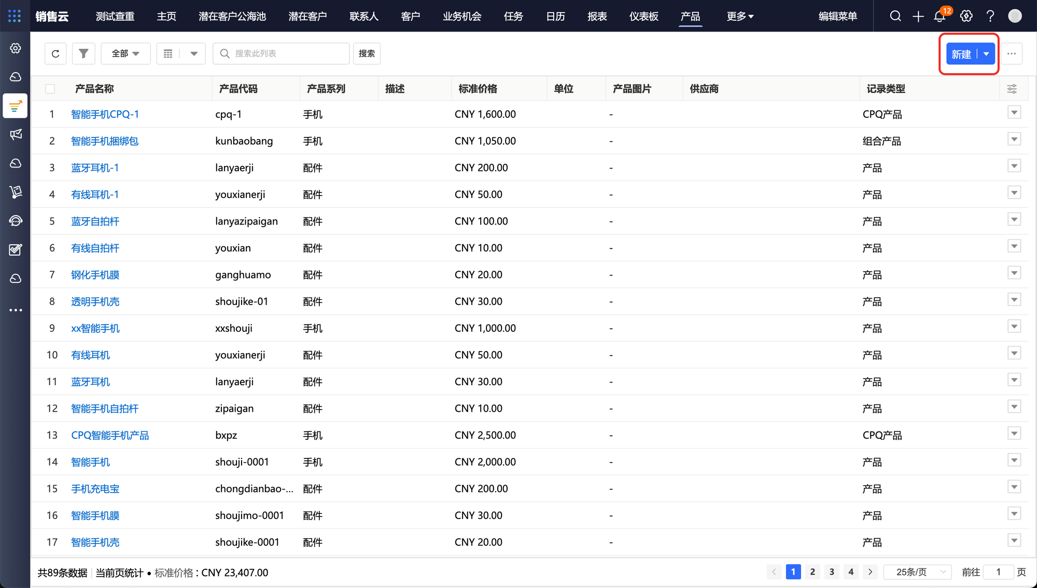Open the 25条/页 page size dropdown

pos(917,572)
